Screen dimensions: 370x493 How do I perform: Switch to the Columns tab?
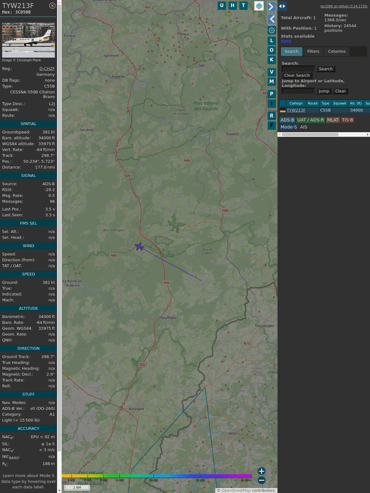[337, 51]
